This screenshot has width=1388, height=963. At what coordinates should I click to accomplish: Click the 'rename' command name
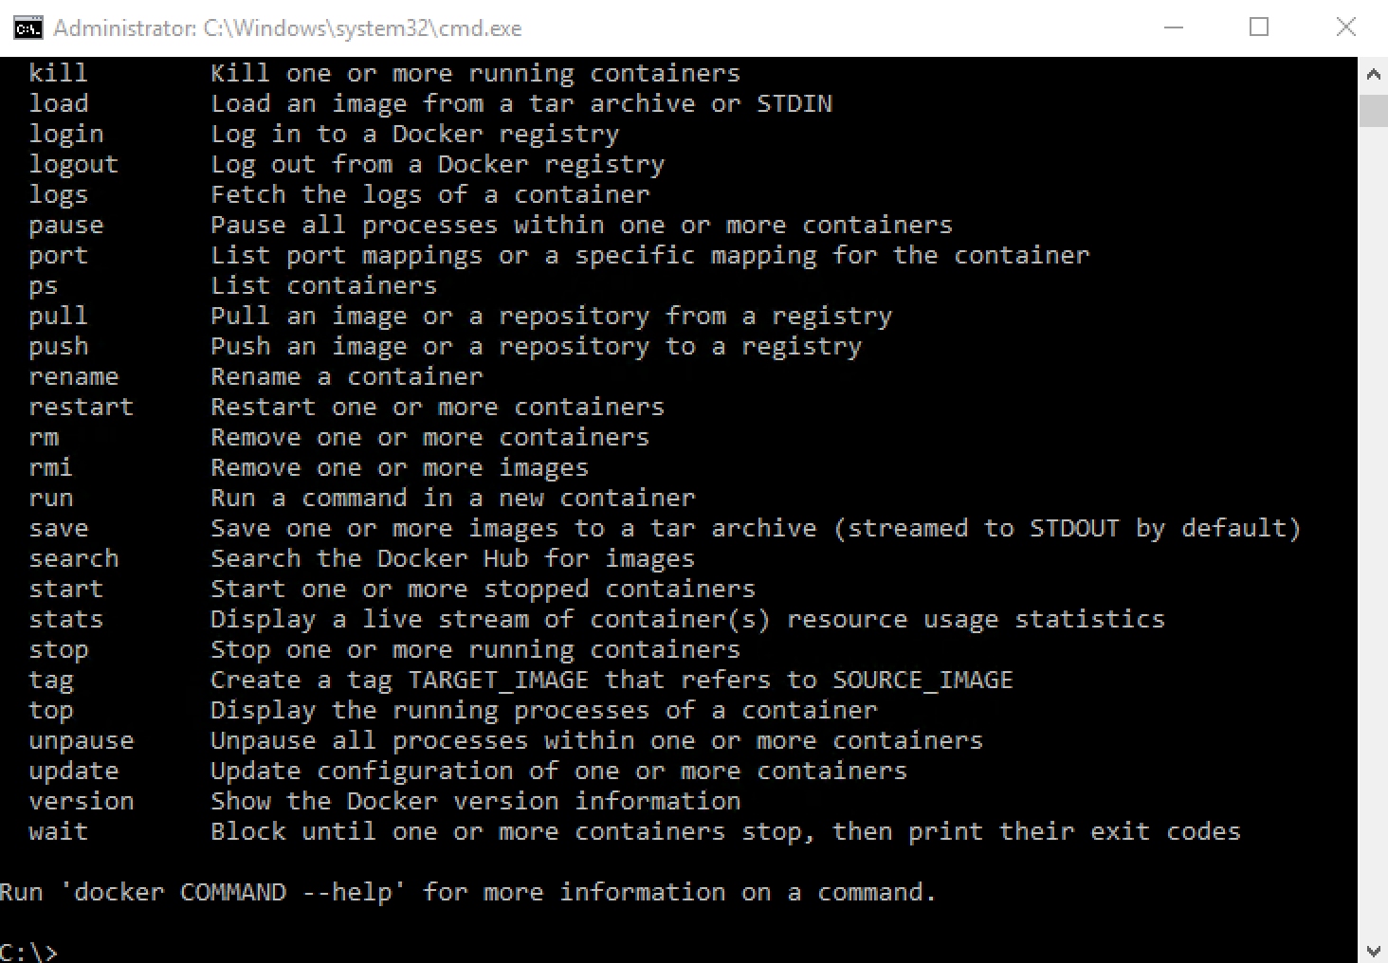point(74,376)
